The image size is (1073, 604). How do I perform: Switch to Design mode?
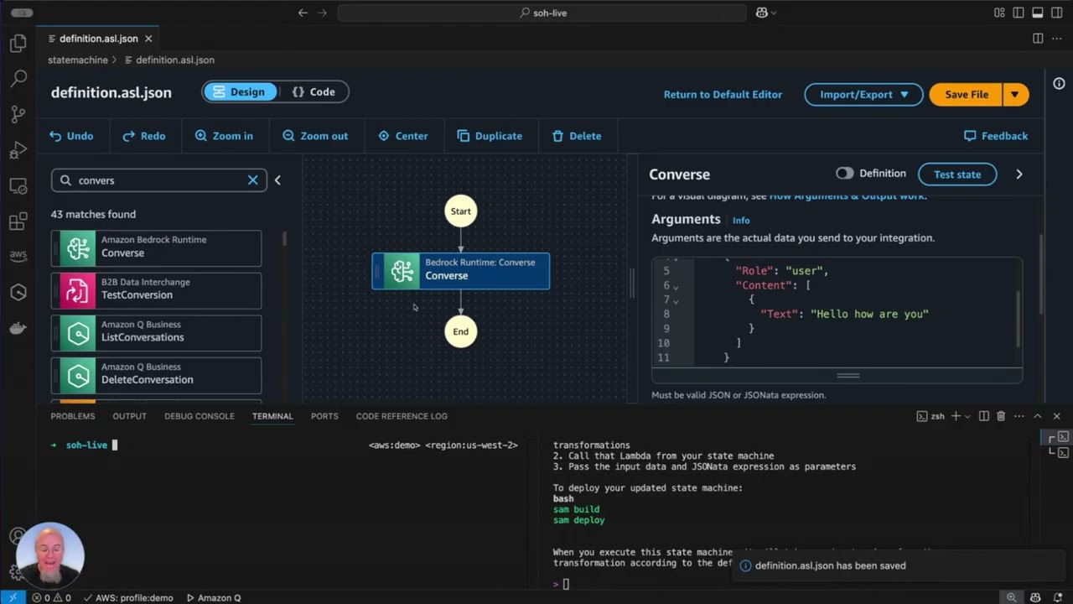(240, 92)
